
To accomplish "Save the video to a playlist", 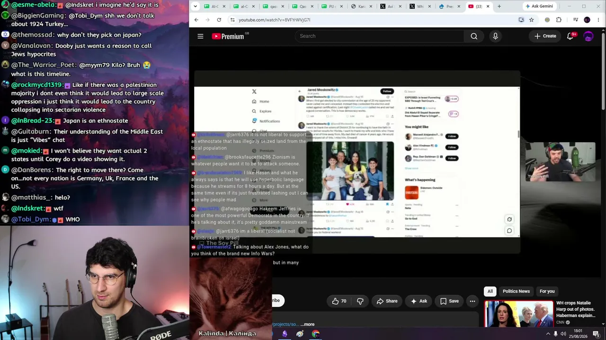I will [449, 301].
